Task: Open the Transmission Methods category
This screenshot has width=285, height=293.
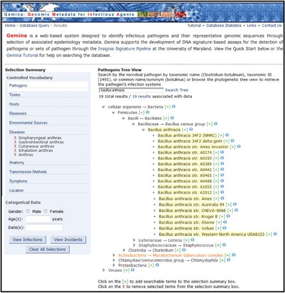Action: pos(28,172)
